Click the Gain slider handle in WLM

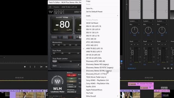tap(80, 65)
